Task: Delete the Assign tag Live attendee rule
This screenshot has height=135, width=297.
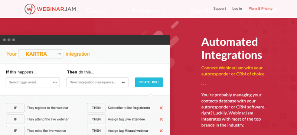Action: coord(161,119)
